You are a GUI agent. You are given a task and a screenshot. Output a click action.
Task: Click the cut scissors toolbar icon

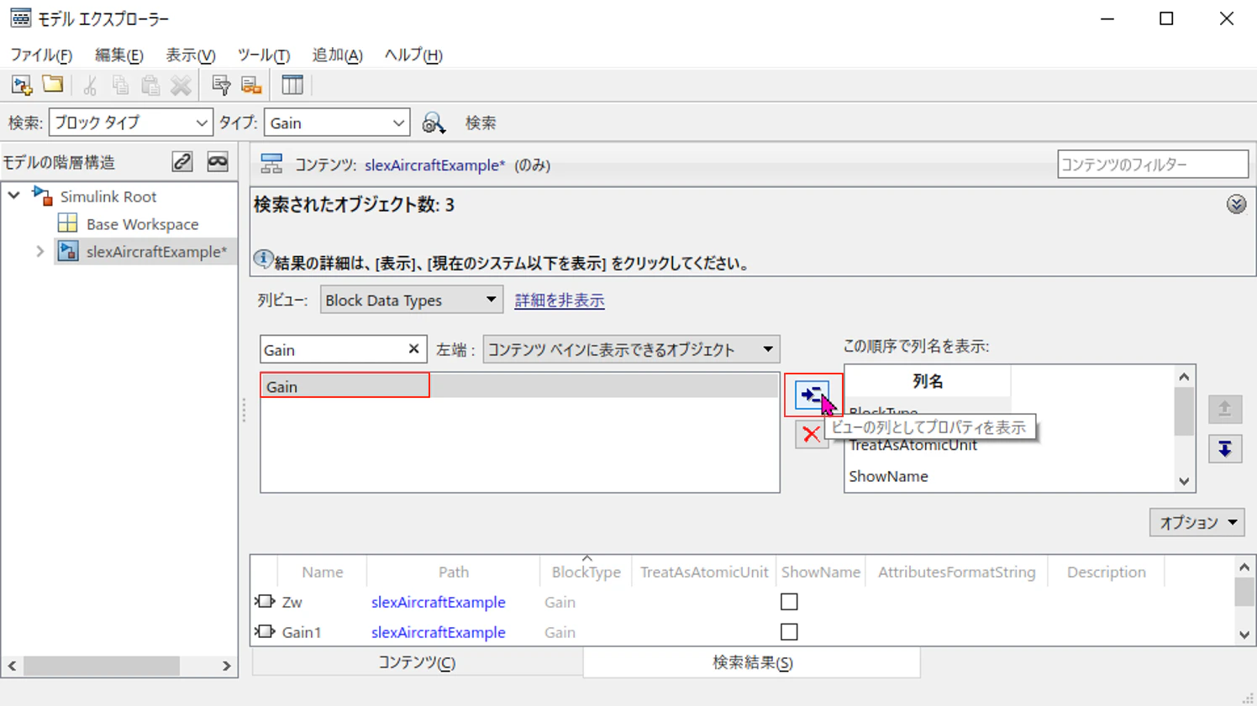coord(90,85)
